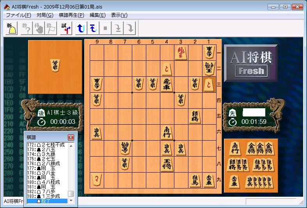This screenshot has height=208, width=307.
Task: Click the 後 badge beside AI棋士３級
Action: click(41, 113)
